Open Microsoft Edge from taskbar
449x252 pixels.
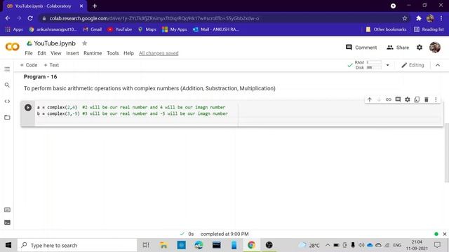(199, 245)
